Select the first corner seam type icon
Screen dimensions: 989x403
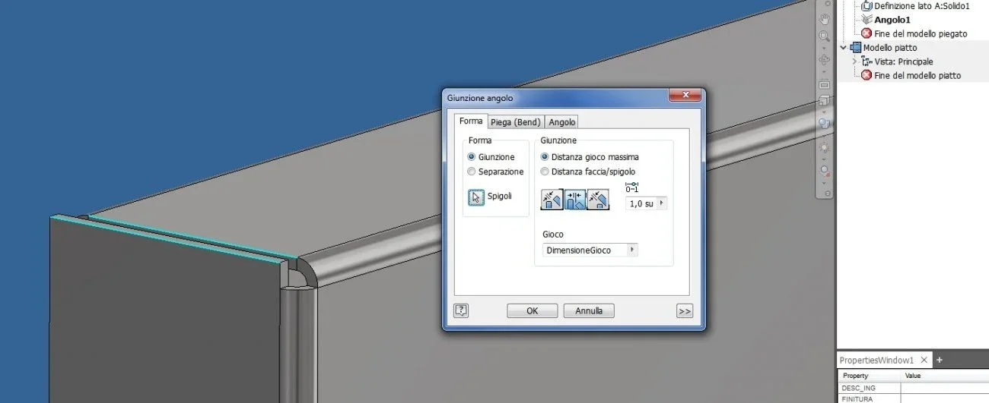(552, 200)
